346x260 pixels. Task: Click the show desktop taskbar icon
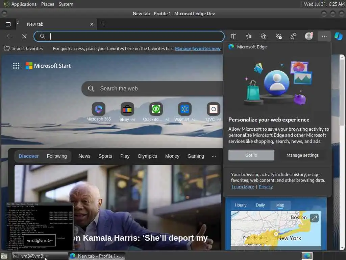(4, 256)
